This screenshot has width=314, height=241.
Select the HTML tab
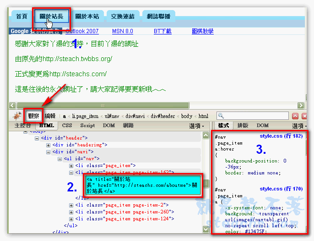47,125
